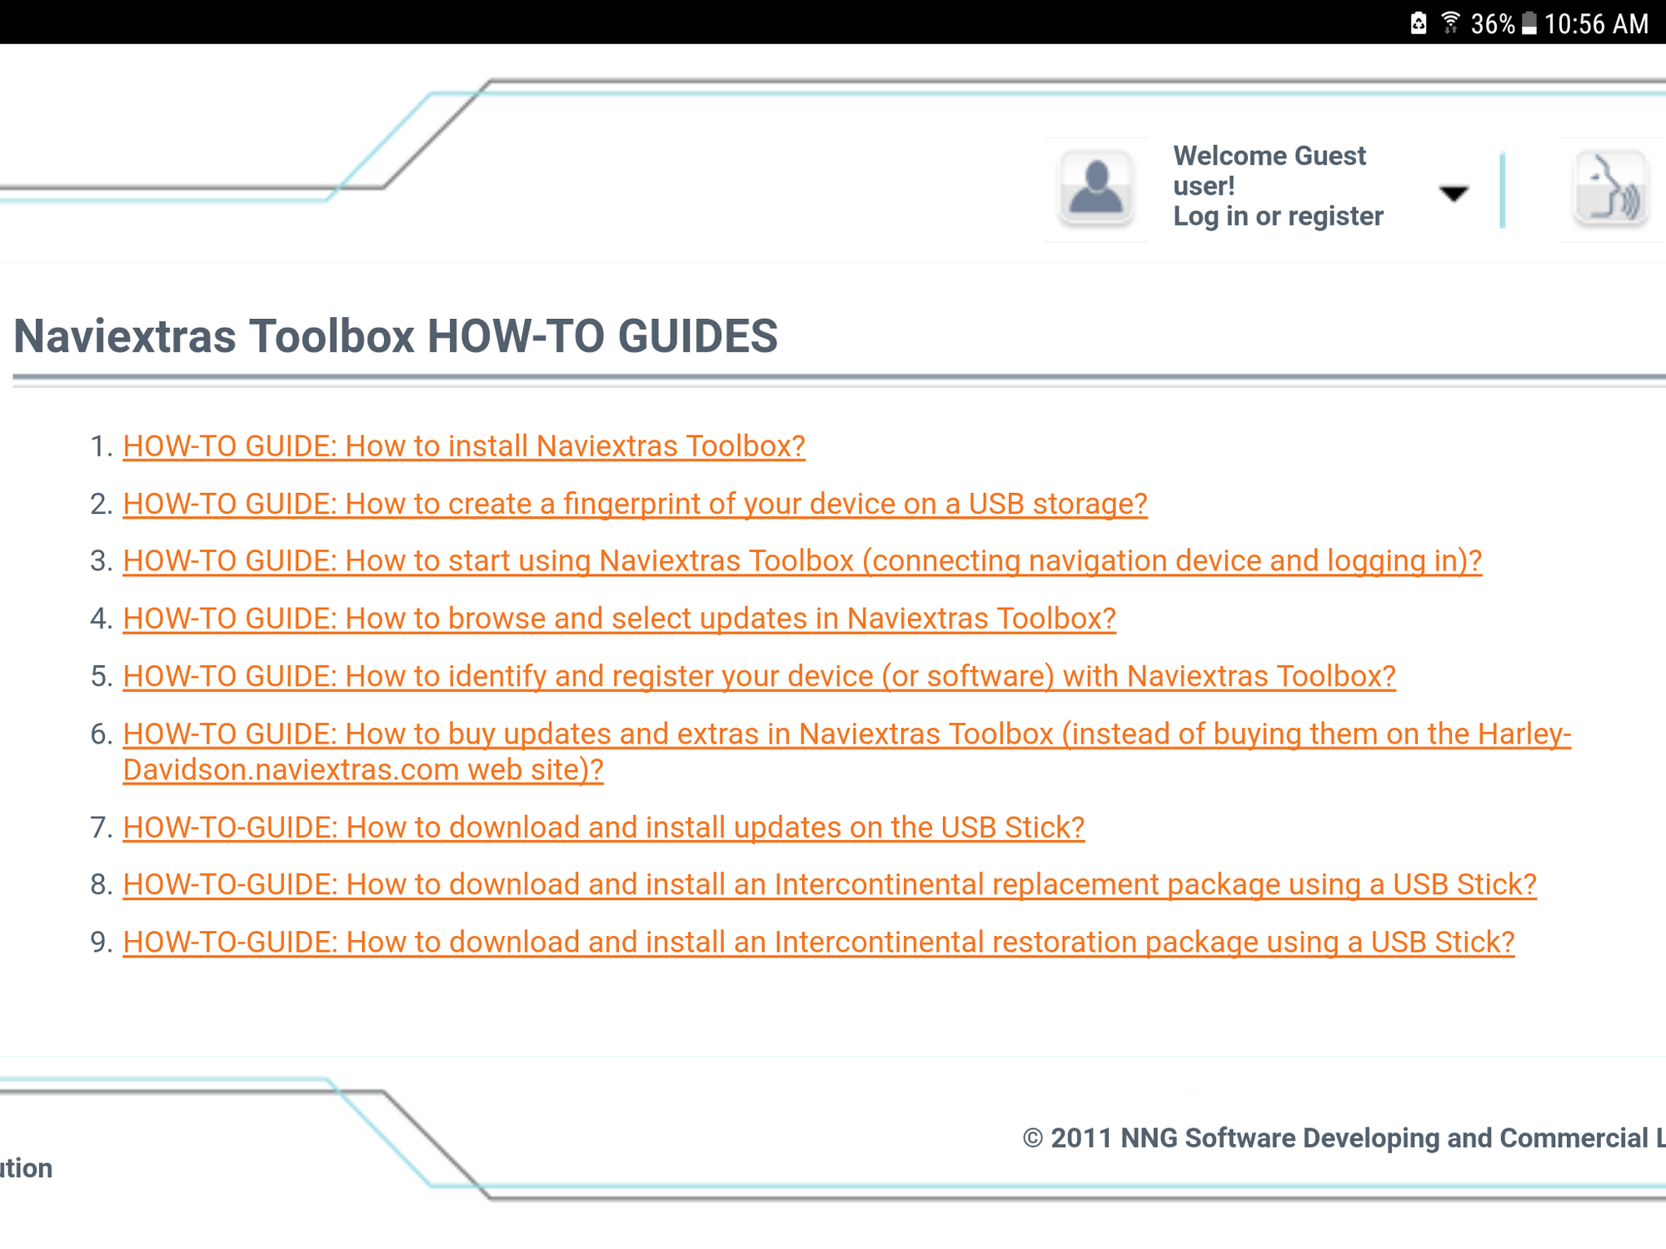Click the 2011 NNG Software copyright text
The image size is (1666, 1249).
(x=1341, y=1138)
